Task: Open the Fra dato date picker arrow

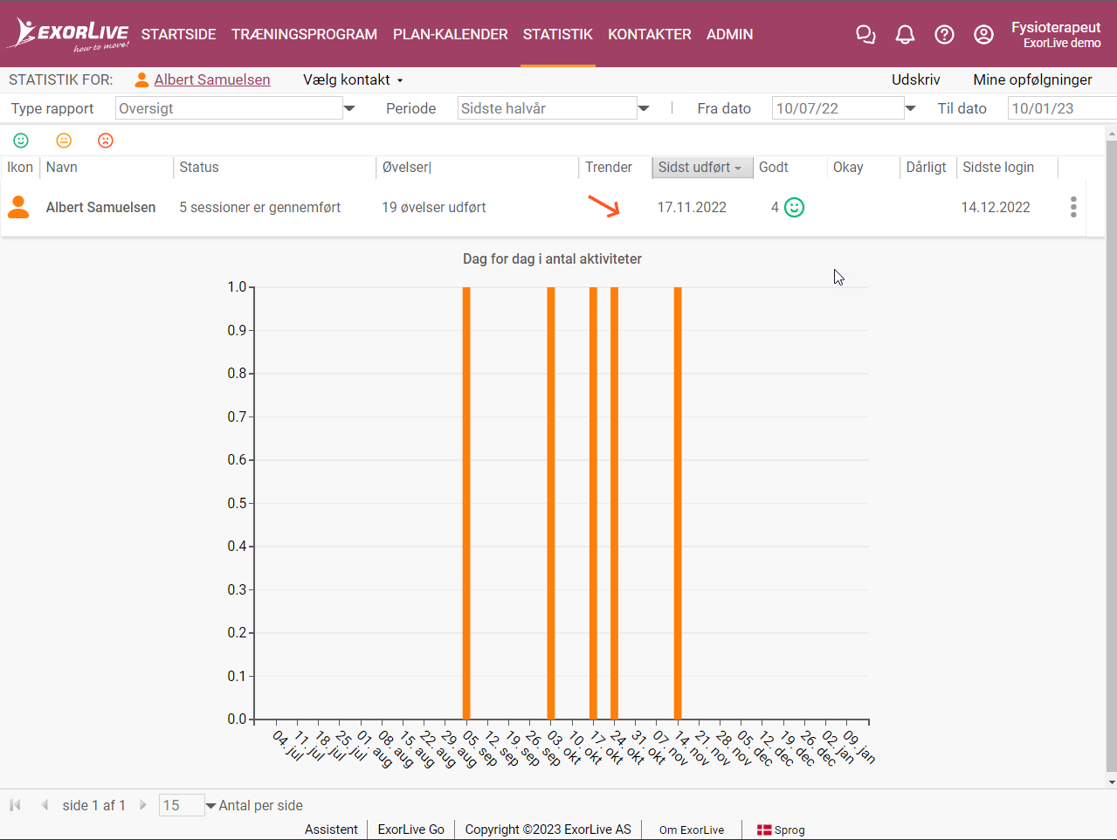Action: coord(910,108)
